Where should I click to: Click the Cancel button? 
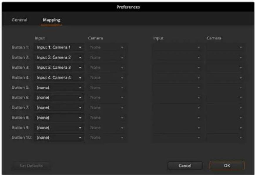[185, 166]
